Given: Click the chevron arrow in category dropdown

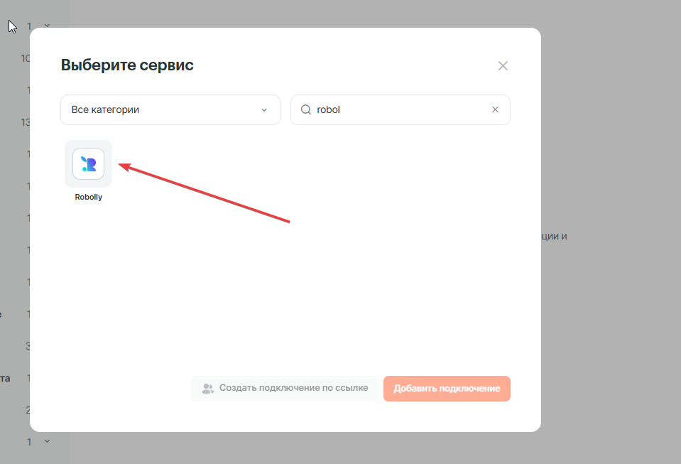Looking at the screenshot, I should tap(264, 110).
